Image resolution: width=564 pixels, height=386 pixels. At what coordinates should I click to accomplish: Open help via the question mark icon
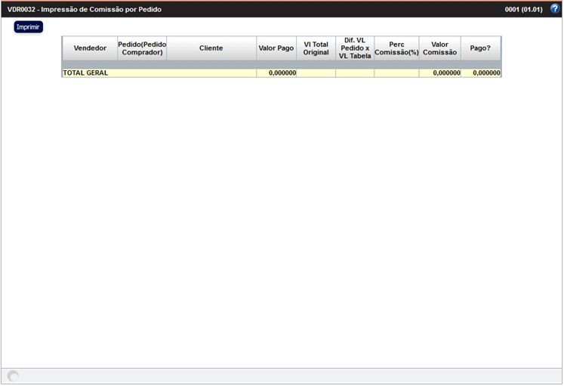555,9
